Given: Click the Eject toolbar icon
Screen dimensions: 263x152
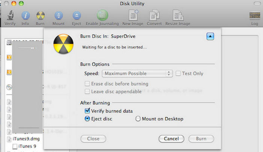Looking at the screenshot, I should (77, 16).
